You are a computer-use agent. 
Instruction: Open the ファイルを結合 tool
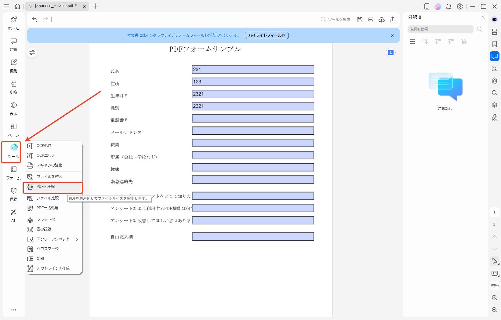click(49, 176)
